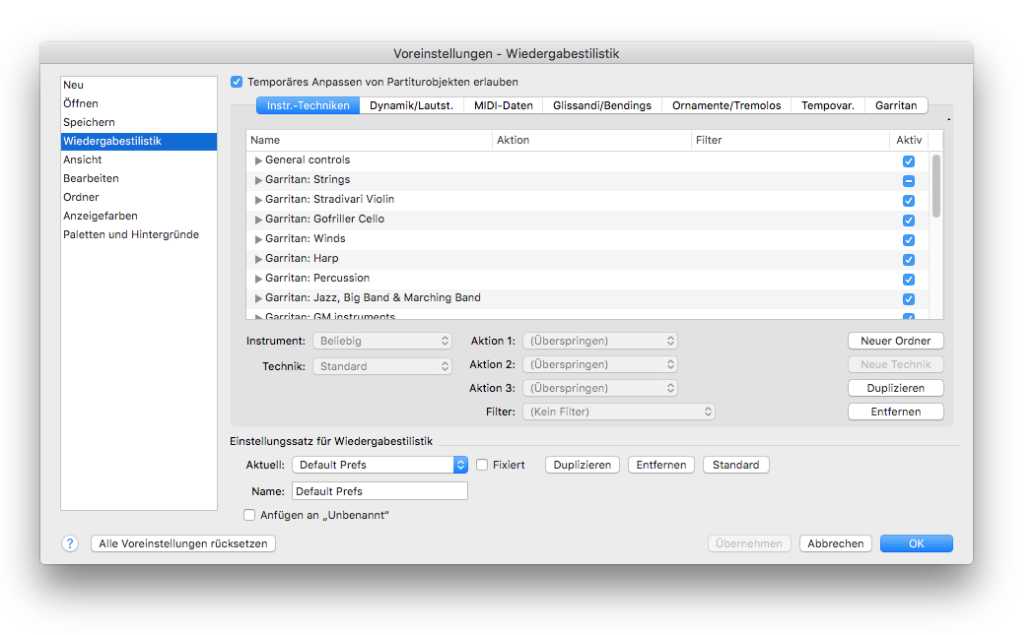
Task: Expand Garritan: Jazz, Big Band & Marching Band
Action: [258, 299]
